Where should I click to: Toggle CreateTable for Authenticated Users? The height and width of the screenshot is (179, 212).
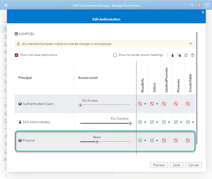pos(188,104)
